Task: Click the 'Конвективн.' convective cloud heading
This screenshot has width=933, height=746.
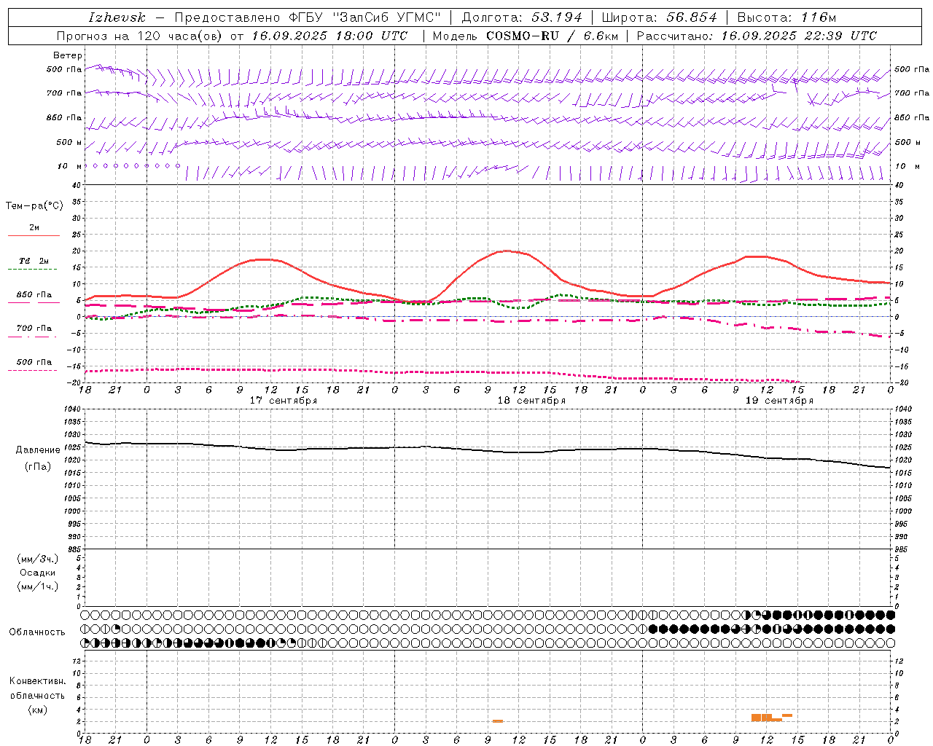Action: [x=37, y=681]
